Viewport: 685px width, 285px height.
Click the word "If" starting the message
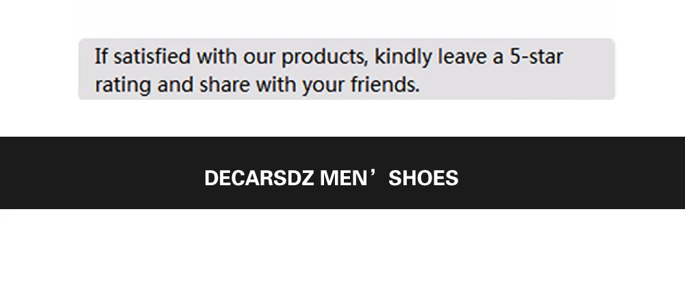point(101,57)
